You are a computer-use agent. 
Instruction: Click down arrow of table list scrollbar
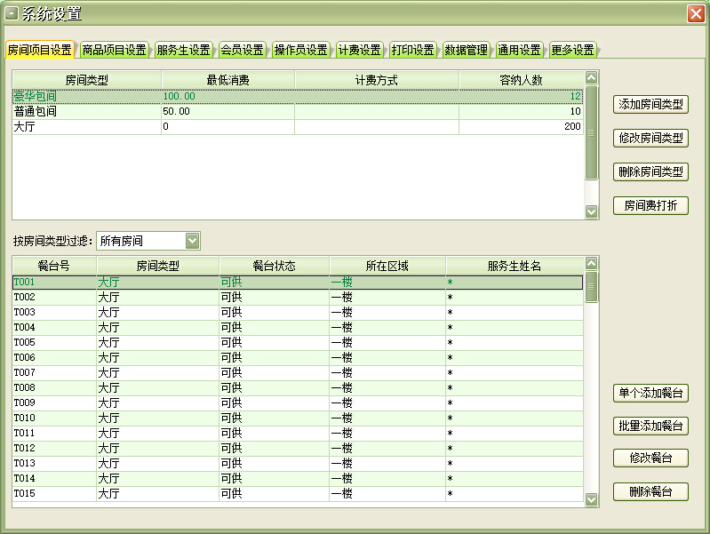[592, 500]
